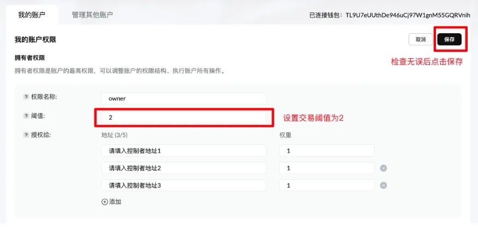Click the black 保存 button
Screen dimensions: 478x232
click(x=449, y=39)
